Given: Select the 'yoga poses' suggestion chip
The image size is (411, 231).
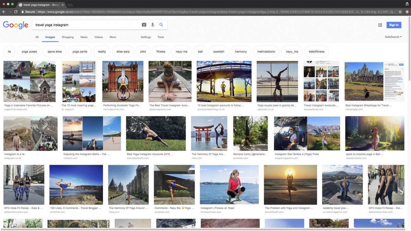Looking at the screenshot, I should click(x=29, y=52).
